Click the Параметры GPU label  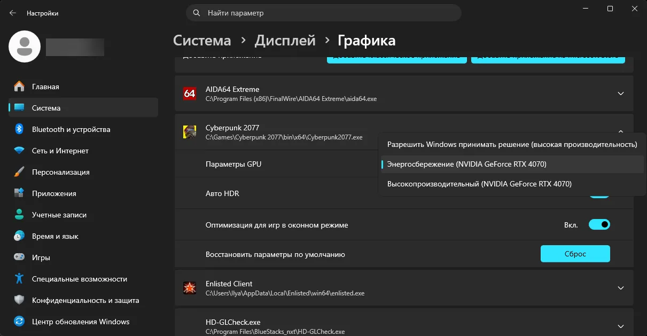click(x=233, y=164)
